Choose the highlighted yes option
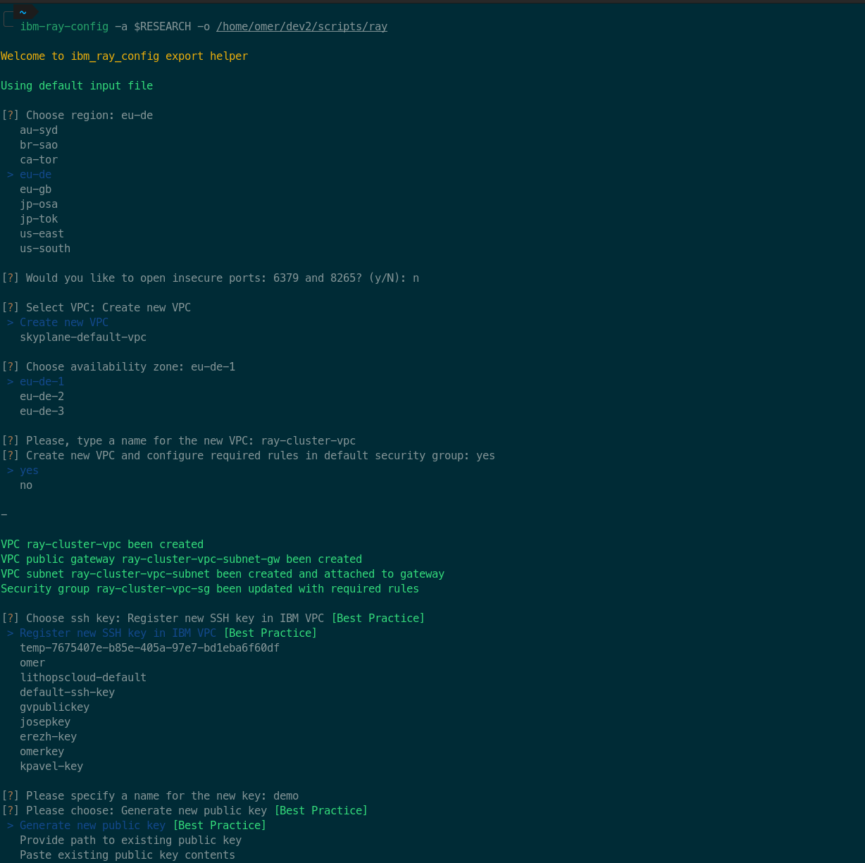The image size is (865, 863). (29, 471)
